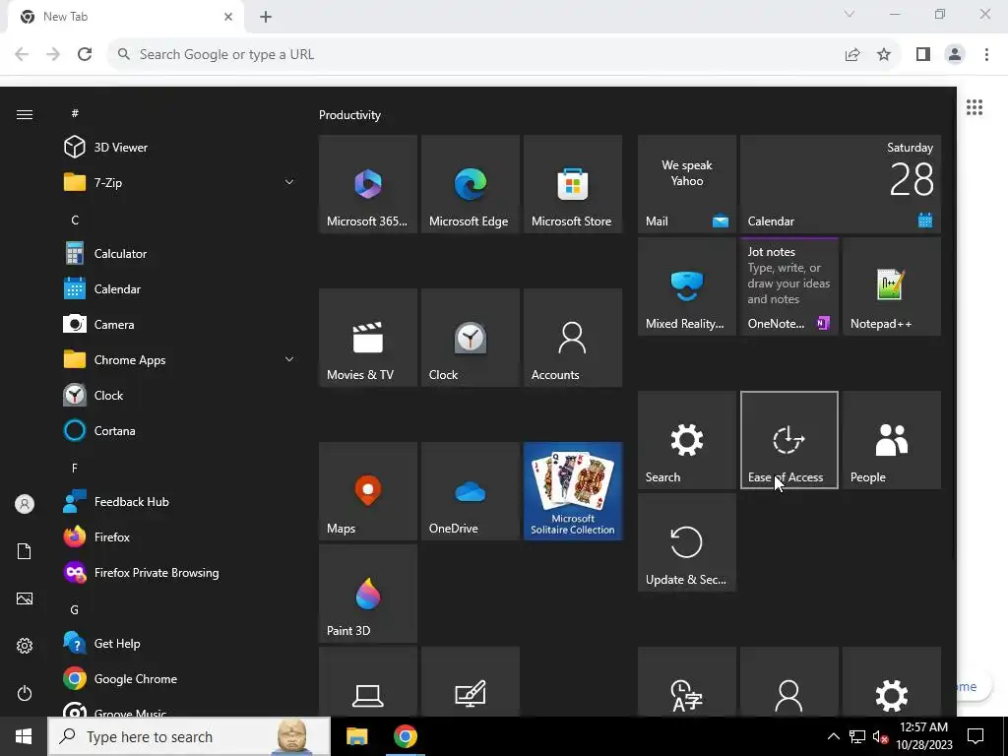
Task: Open Firefox Private Browsing
Action: [x=180, y=572]
